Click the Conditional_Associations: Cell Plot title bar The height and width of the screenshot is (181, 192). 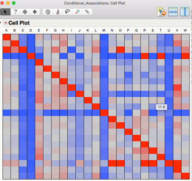pos(95,3)
